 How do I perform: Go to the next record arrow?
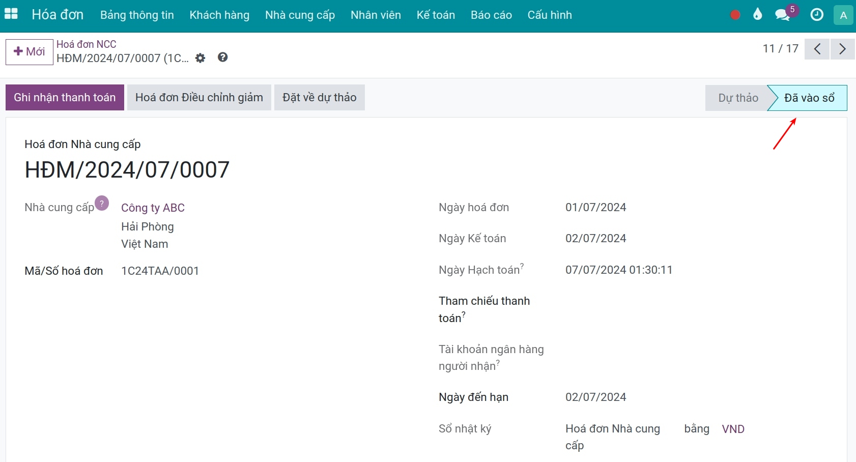click(x=842, y=49)
